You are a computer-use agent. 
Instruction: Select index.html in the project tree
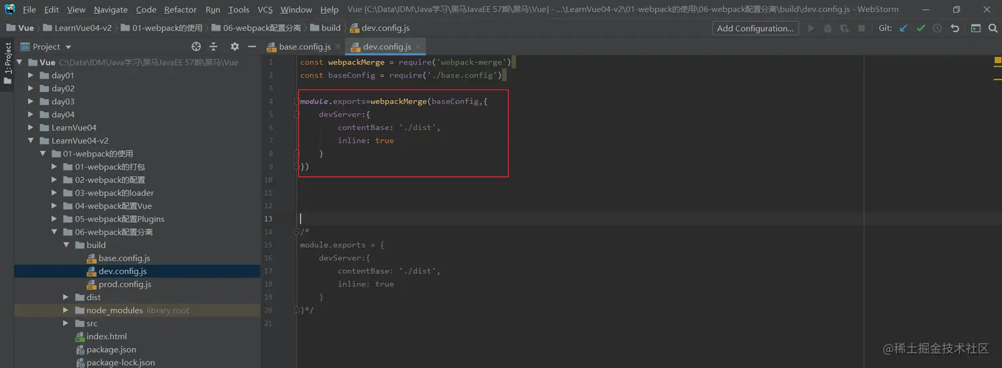pyautogui.click(x=106, y=336)
